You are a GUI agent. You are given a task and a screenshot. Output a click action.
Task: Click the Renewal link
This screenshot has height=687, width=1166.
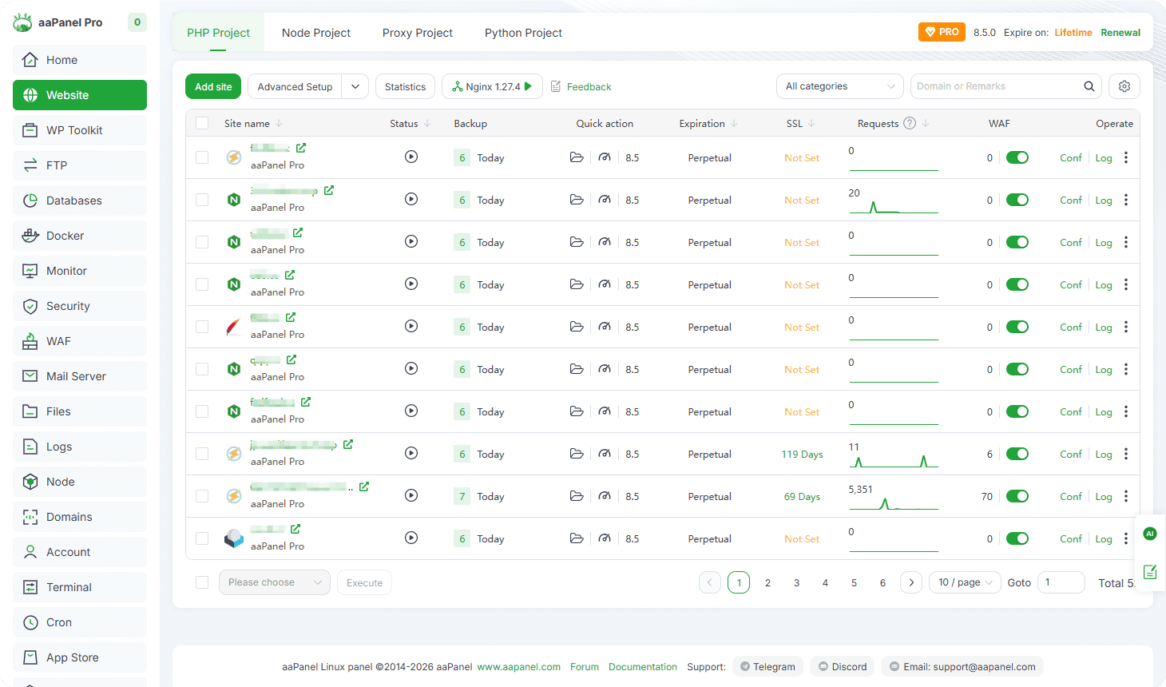click(1120, 33)
